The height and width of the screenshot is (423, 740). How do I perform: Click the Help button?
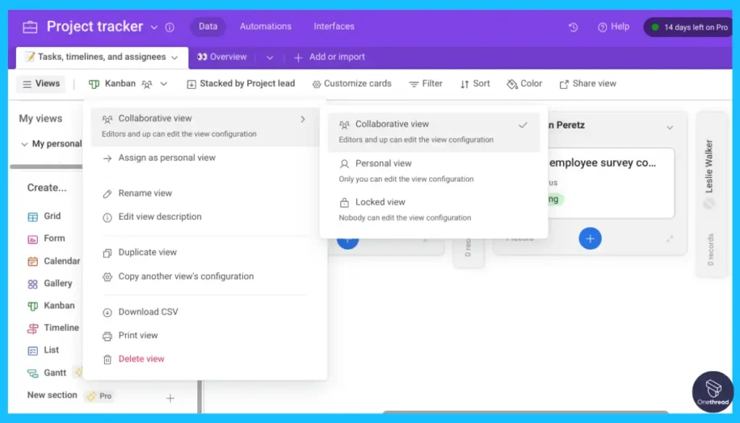pyautogui.click(x=613, y=27)
